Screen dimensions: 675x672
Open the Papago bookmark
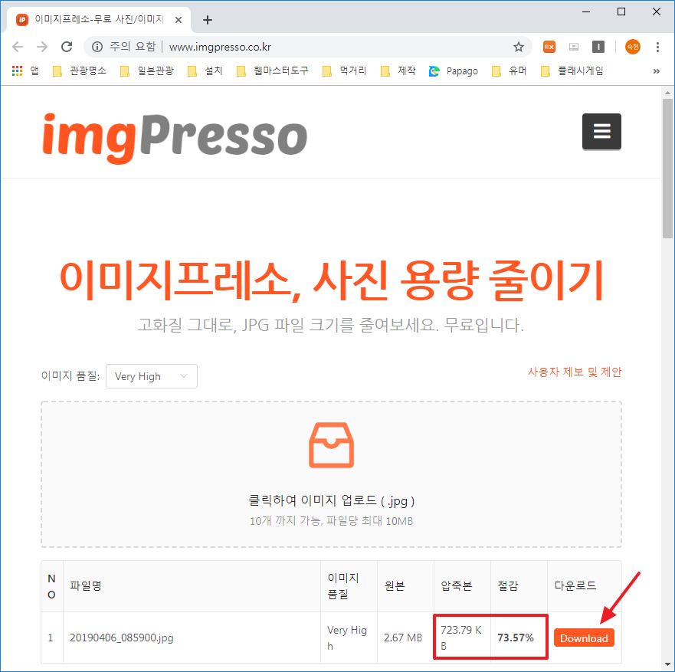click(x=454, y=70)
